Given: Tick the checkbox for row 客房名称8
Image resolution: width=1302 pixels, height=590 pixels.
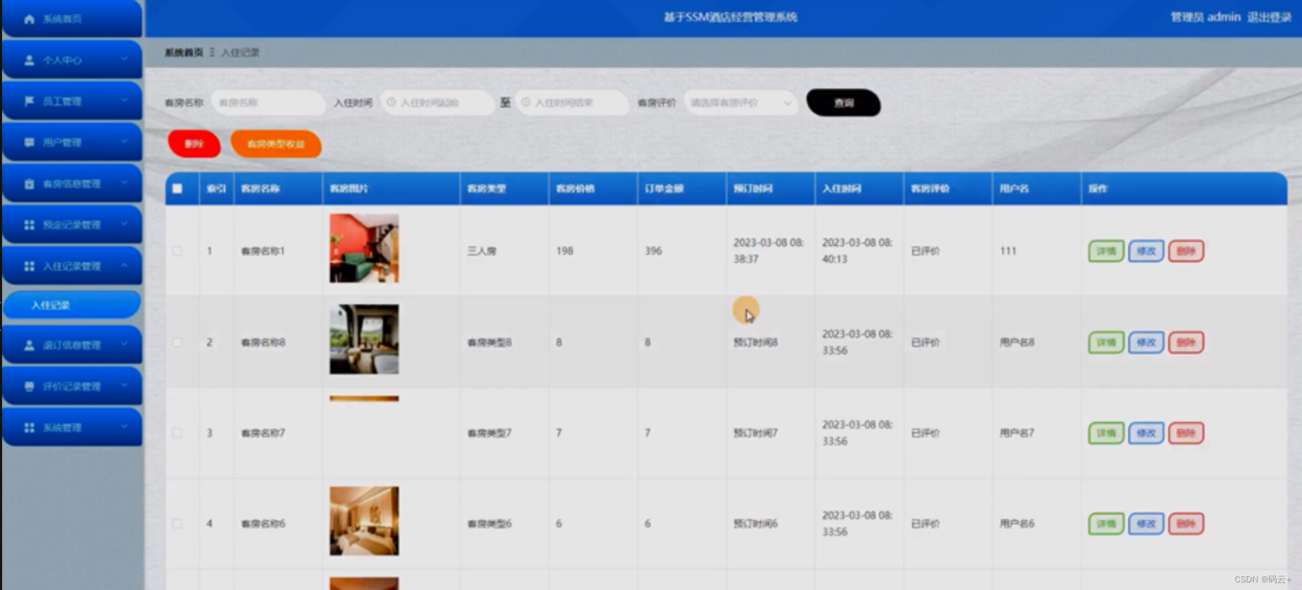Looking at the screenshot, I should 177,342.
